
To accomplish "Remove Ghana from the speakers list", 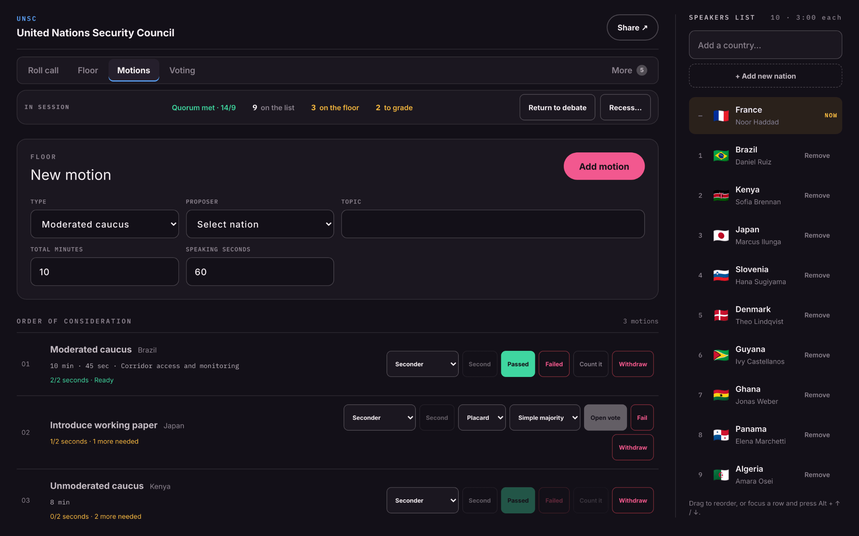I will click(x=817, y=395).
